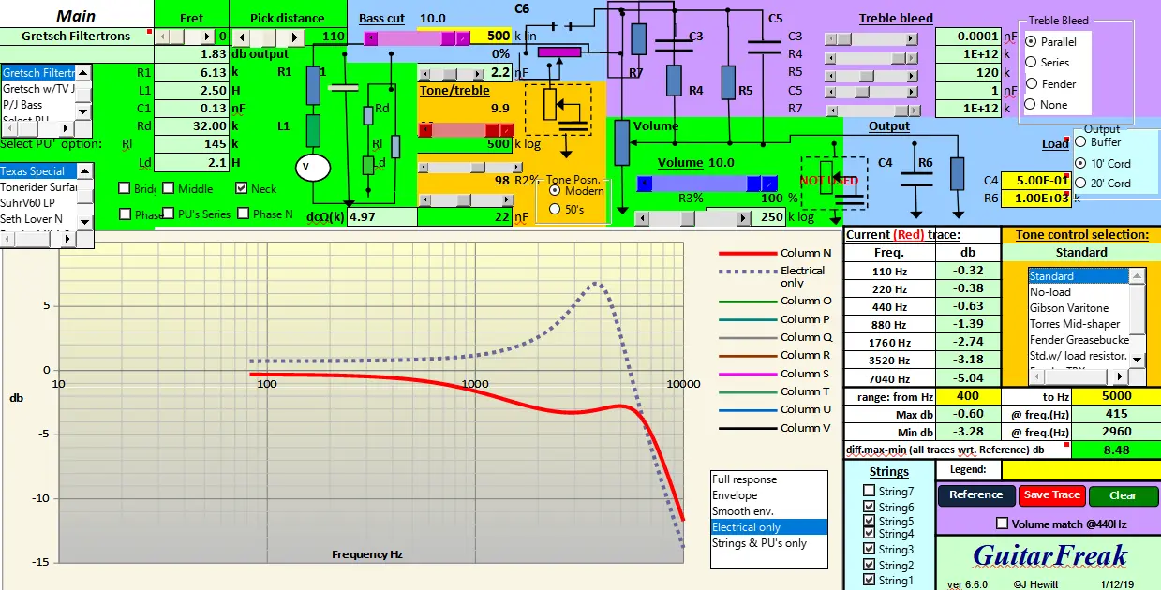This screenshot has height=590, width=1161.
Task: Click the down arrow of the tone control list
Action: tap(1138, 359)
